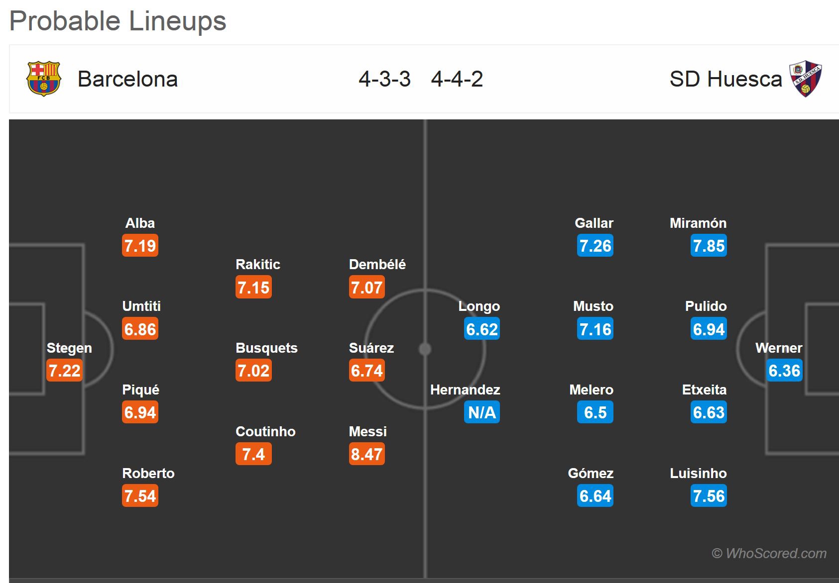Select Hernandez's N/A rating badge

[x=482, y=412]
